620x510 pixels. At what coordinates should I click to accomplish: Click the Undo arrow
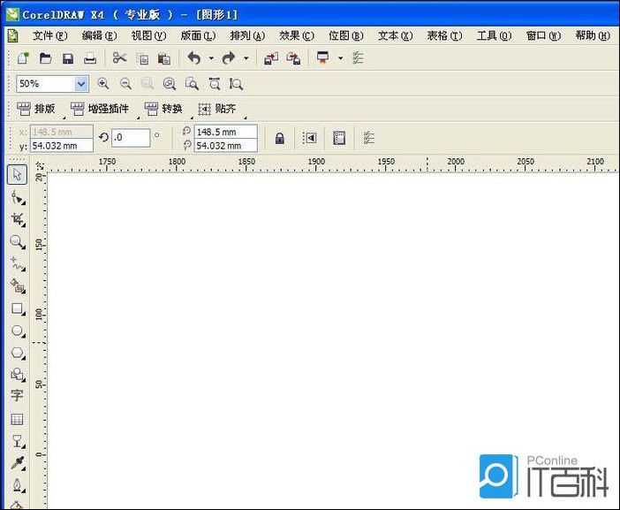pos(194,58)
